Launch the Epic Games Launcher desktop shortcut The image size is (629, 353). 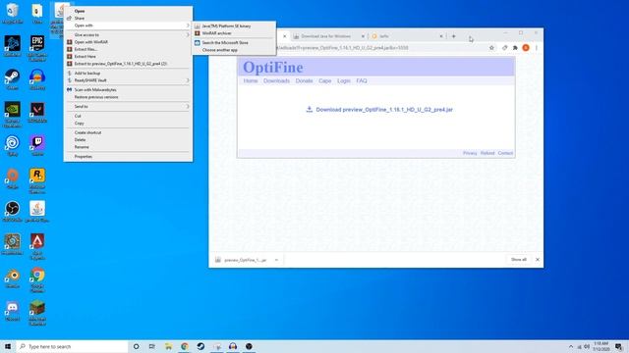pyautogui.click(x=37, y=48)
